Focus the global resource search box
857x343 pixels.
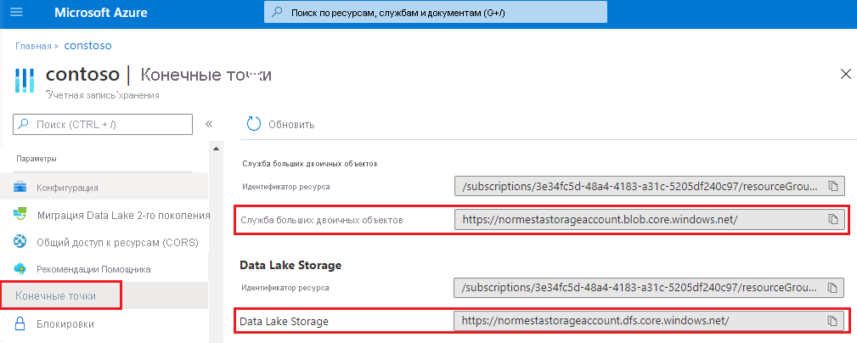click(x=437, y=13)
